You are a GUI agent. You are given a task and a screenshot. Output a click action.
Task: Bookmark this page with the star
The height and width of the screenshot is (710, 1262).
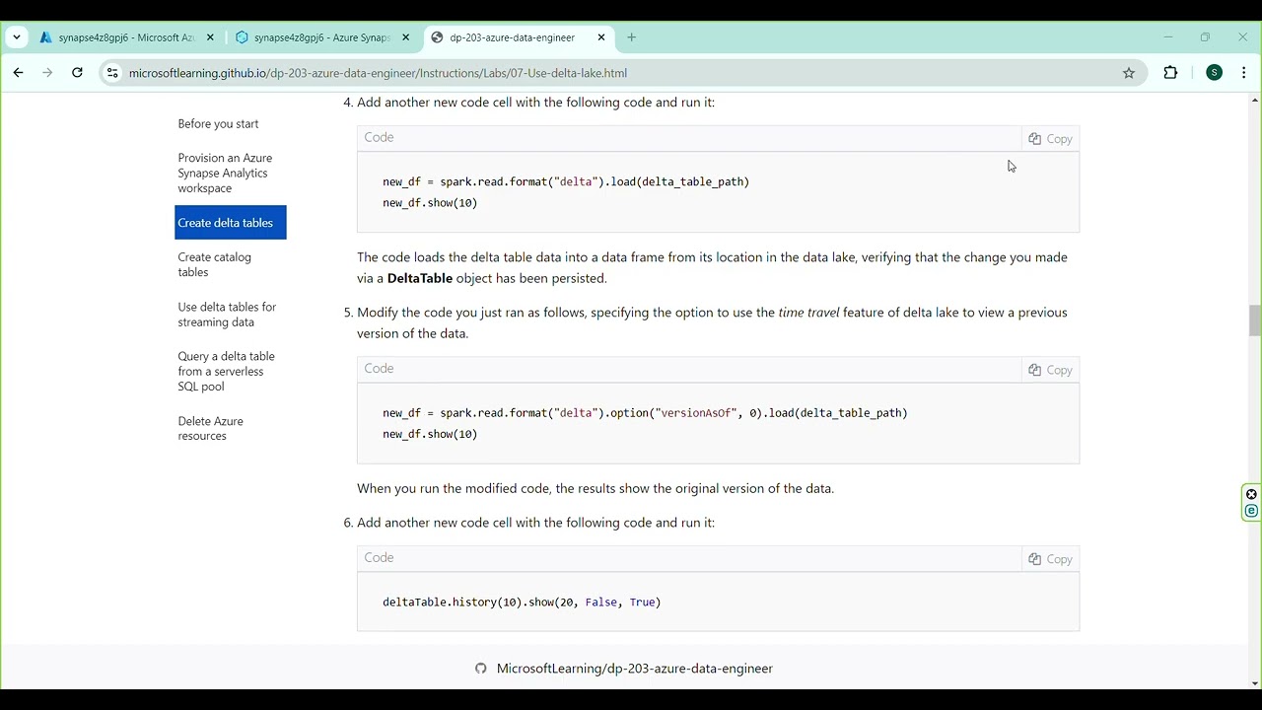1129,73
